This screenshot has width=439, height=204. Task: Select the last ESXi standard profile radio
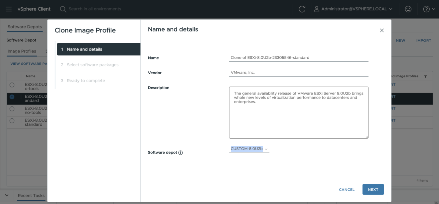[12, 121]
